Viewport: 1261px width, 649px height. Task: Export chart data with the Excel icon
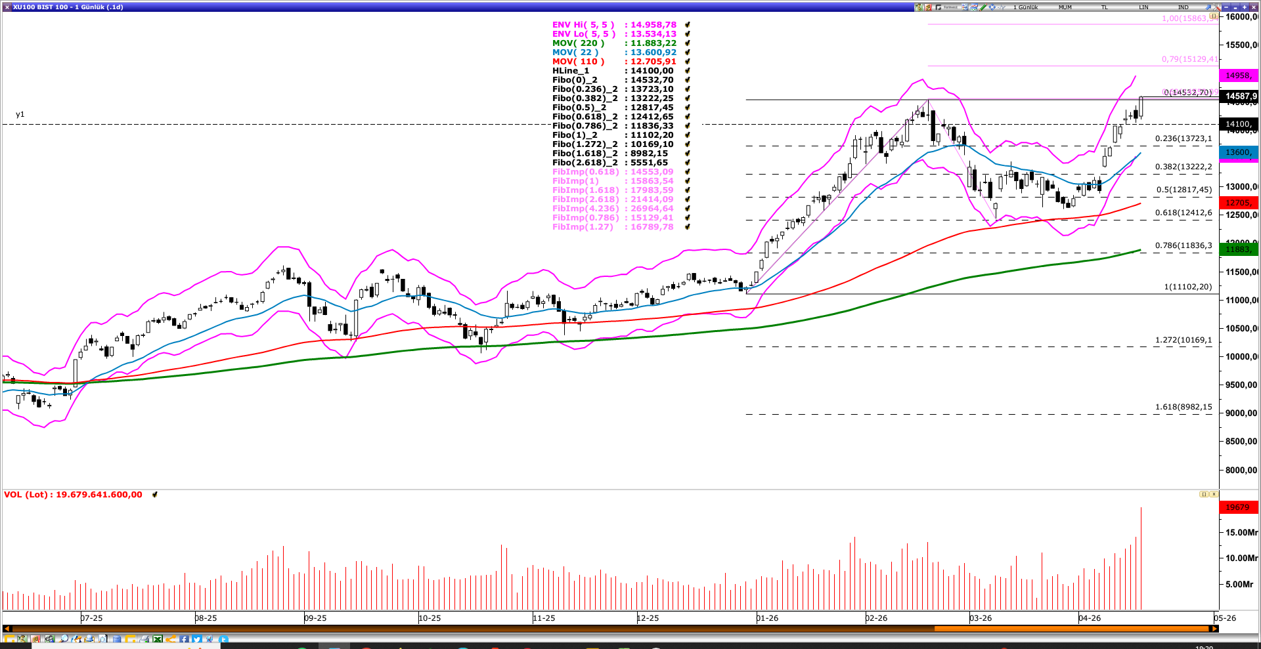coord(158,639)
